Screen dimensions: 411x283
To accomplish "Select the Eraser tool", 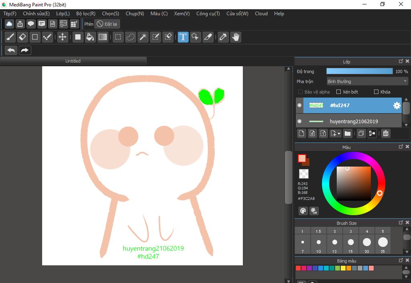I will pos(22,37).
